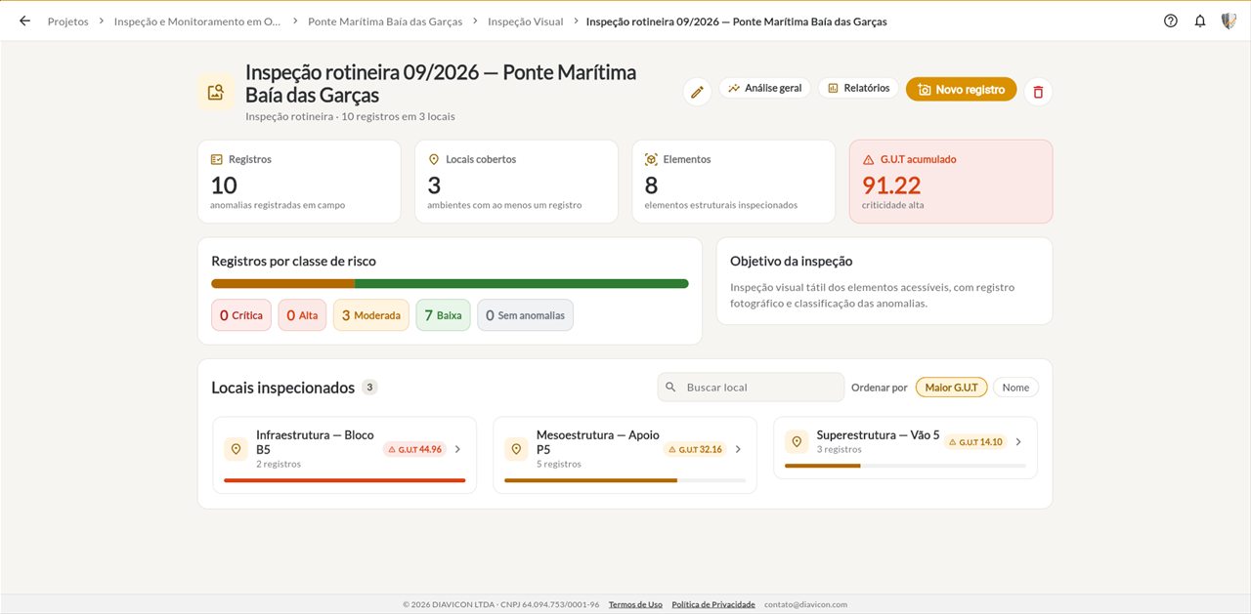Screen dimensions: 1251x614
Task: Click the G.U.T 14.10 badge
Action: [975, 442]
